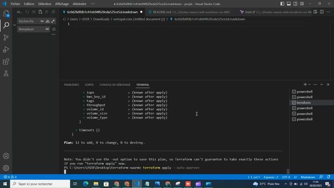This screenshot has height=188, width=334.
Task: Customize layout icon in title bar
Action: coord(302,4)
